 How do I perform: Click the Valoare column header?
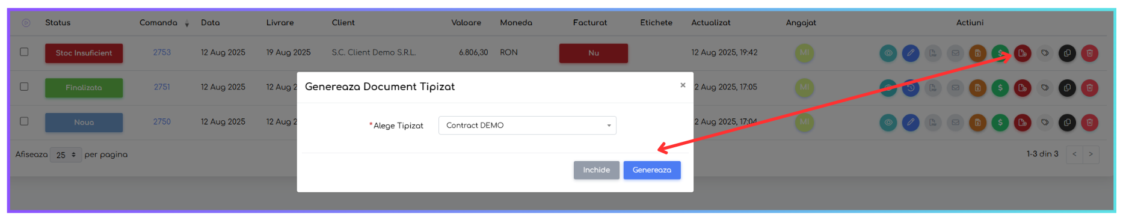[466, 23]
